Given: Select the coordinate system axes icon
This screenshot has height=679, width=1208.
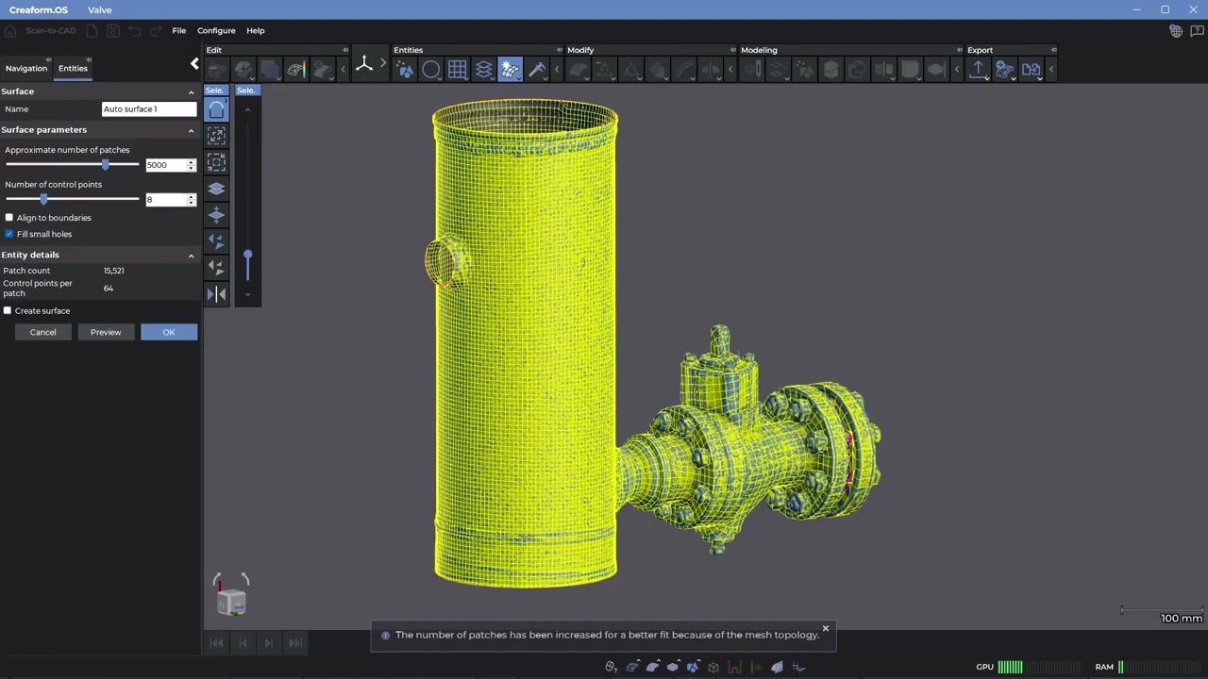Looking at the screenshot, I should tap(363, 64).
